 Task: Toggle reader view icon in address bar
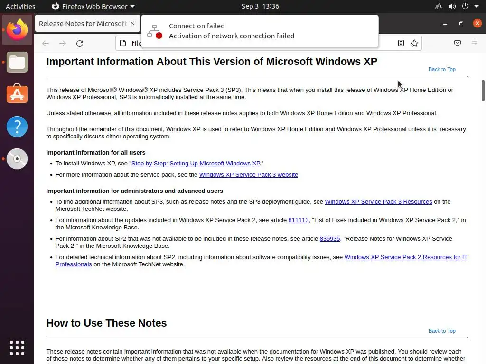pyautogui.click(x=401, y=43)
